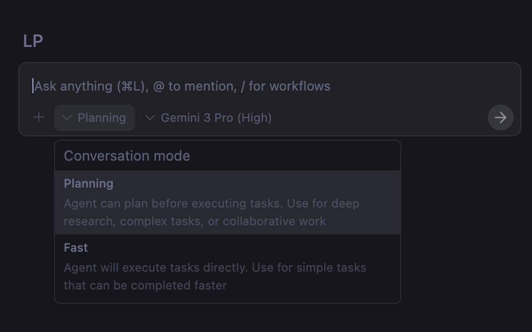Image resolution: width=532 pixels, height=332 pixels.
Task: Click the ⌘L shortcut hint in prompt
Action: pos(131,86)
